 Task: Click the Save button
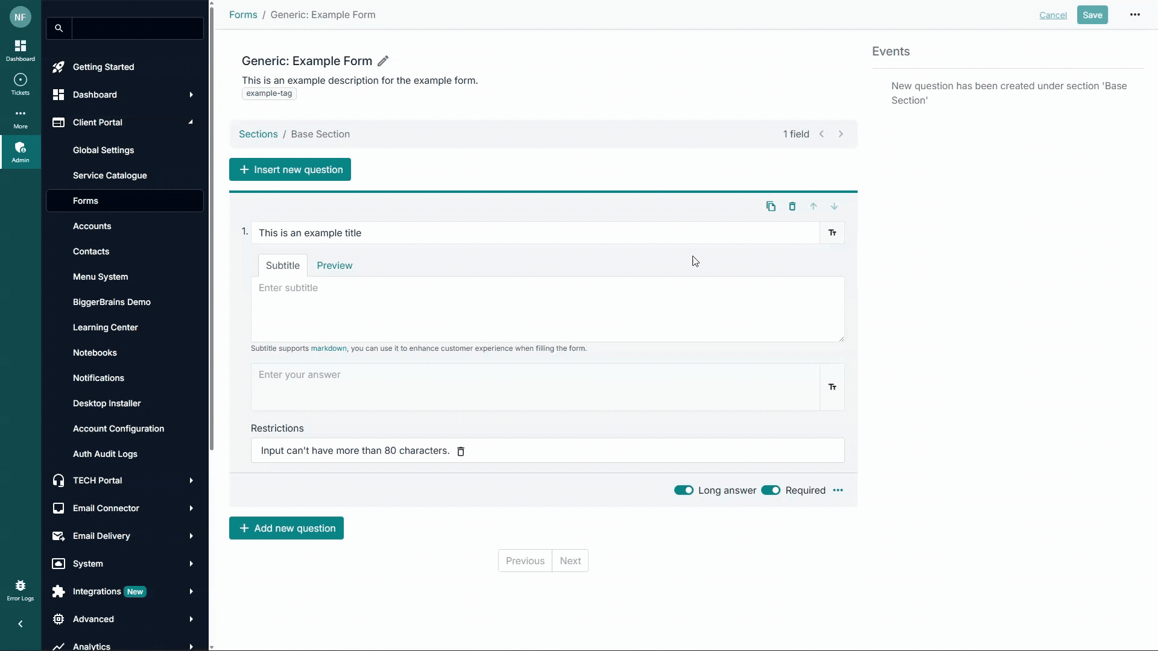click(1092, 15)
